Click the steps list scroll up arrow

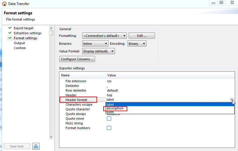point(51,28)
